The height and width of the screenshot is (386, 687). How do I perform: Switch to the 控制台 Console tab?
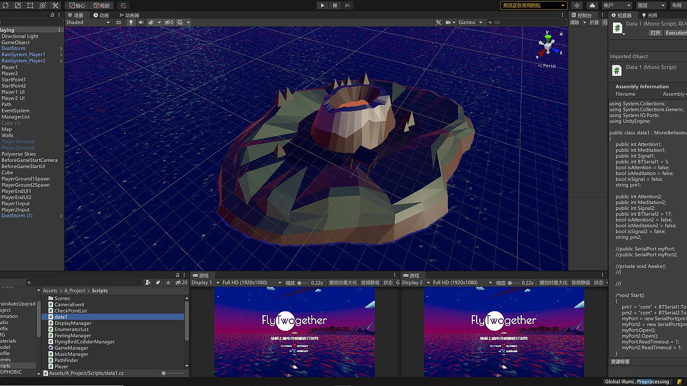(x=581, y=16)
